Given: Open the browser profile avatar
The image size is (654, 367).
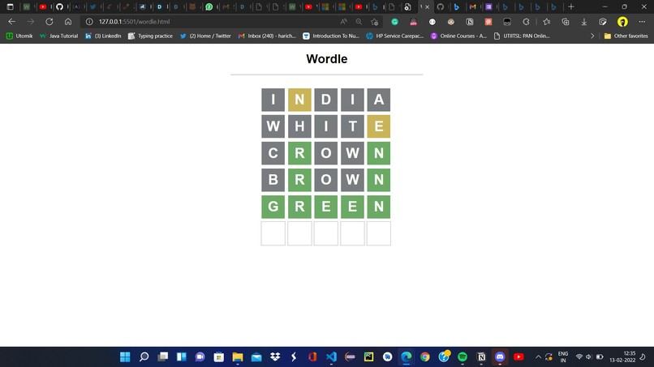Looking at the screenshot, I should click(622, 22).
